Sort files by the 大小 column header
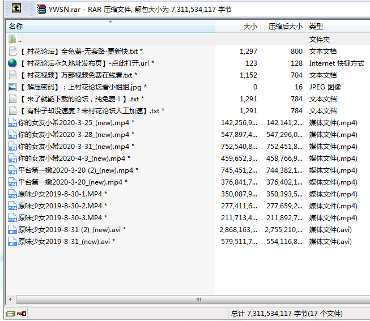This screenshot has width=370, height=321. point(249,27)
